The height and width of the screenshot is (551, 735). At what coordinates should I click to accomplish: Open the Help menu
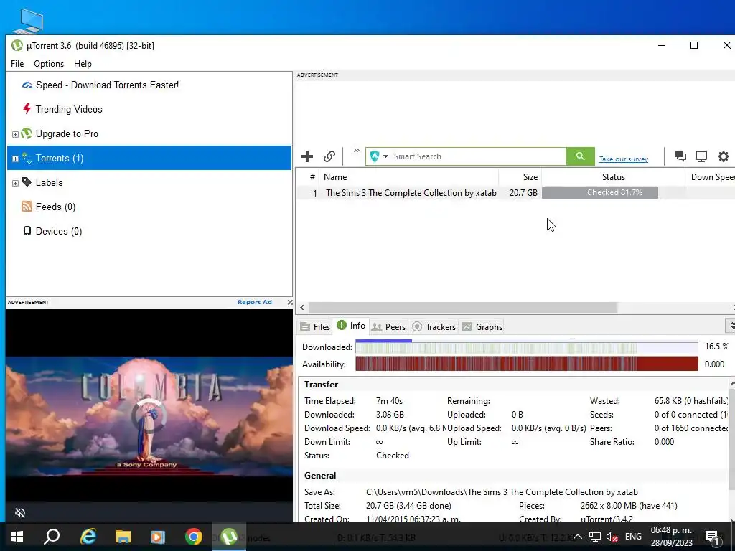point(83,64)
